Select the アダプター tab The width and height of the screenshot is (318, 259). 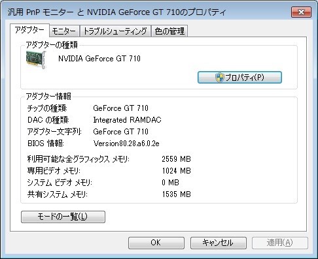pyautogui.click(x=30, y=30)
